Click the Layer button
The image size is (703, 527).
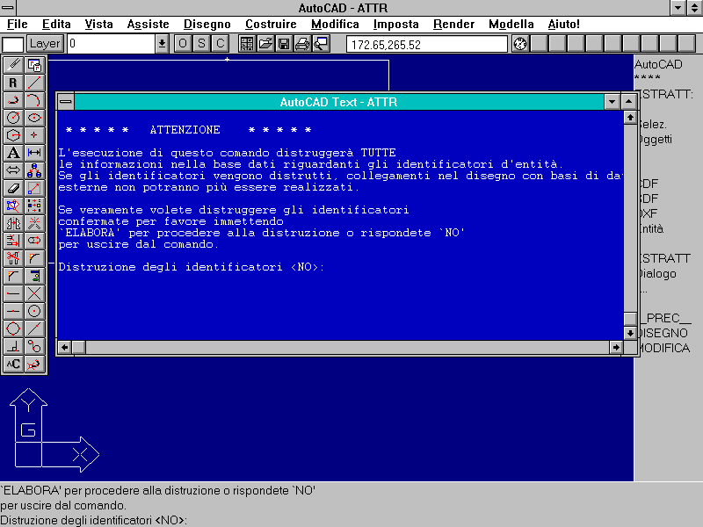click(45, 44)
